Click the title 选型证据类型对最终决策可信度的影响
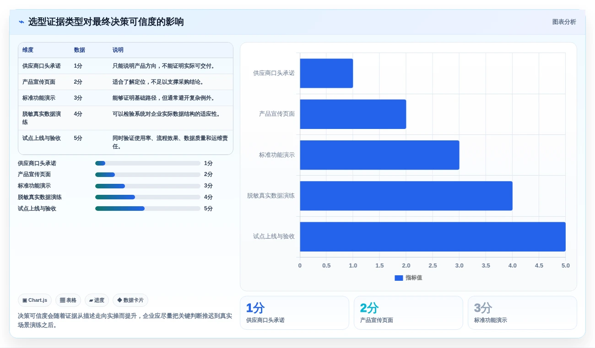The width and height of the screenshot is (595, 348). (x=106, y=22)
